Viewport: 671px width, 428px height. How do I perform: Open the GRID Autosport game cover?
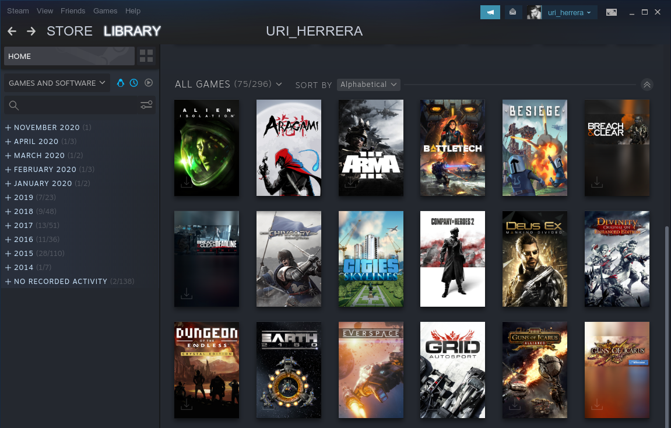453,370
